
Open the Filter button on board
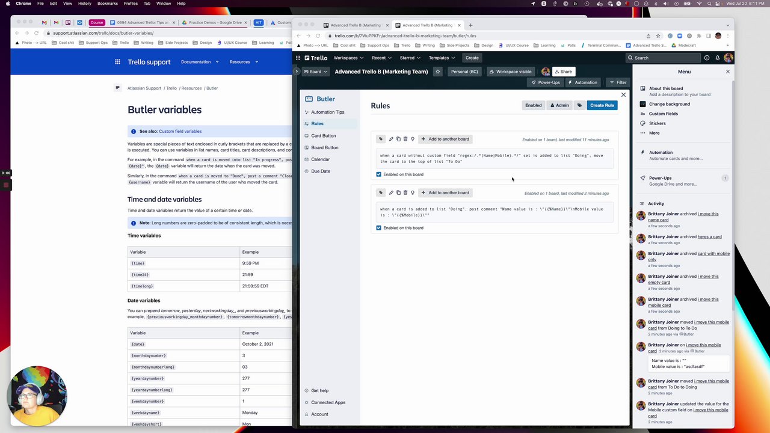pyautogui.click(x=618, y=82)
